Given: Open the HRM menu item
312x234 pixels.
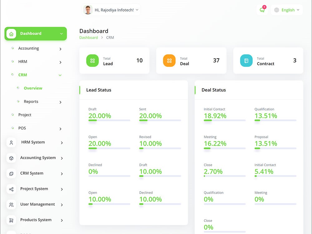Looking at the screenshot, I should [23, 62].
